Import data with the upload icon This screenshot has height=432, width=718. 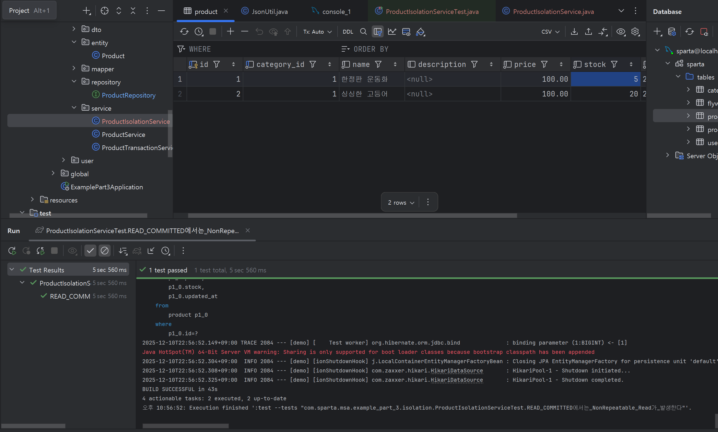click(x=588, y=31)
